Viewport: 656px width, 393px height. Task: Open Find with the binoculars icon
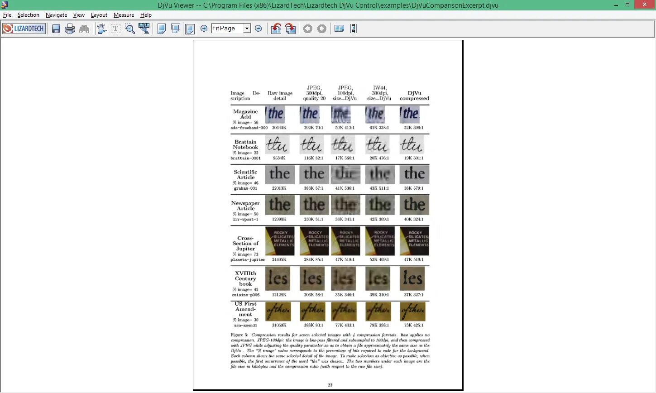(x=84, y=29)
